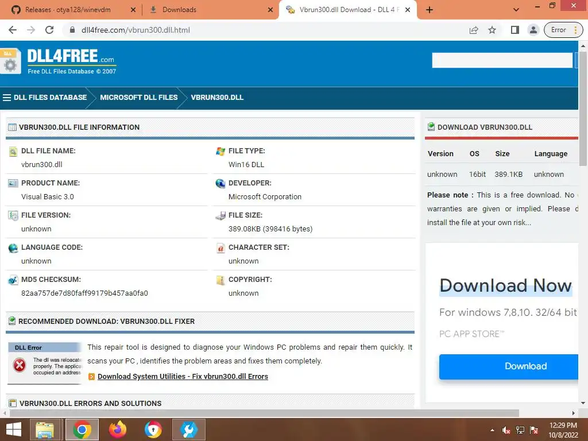588x441 pixels.
Task: Click the vertical page scrollbar thumb
Action: point(583,109)
